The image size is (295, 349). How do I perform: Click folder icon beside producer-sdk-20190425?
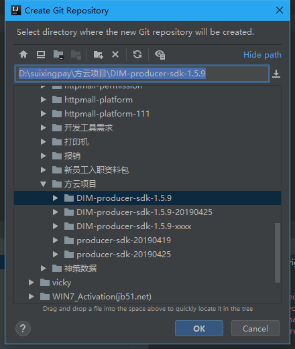[69, 255]
